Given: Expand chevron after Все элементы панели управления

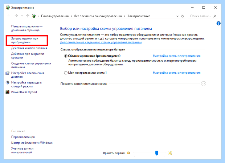Looking at the screenshot, I should pyautogui.click(x=124, y=16).
